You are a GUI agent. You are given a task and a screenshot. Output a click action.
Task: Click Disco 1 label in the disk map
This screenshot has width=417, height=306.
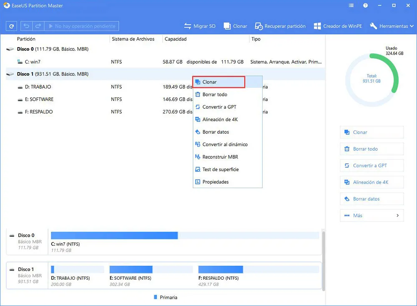pyautogui.click(x=26, y=269)
